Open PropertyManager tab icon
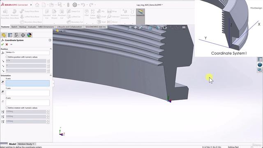Screen dimensions: 263x148 (x=10, y=35)
